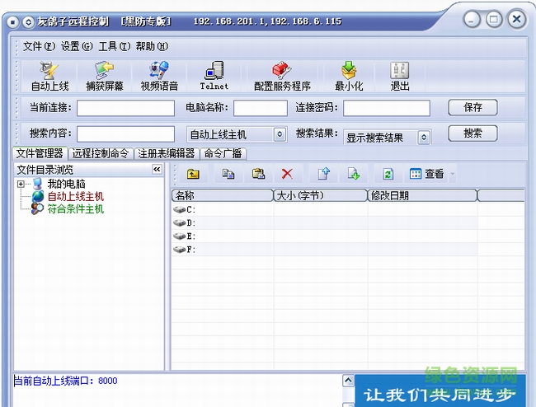536x407 pixels.
Task: Open the 自动上线主机 search scope dropdown
Action: (280, 134)
